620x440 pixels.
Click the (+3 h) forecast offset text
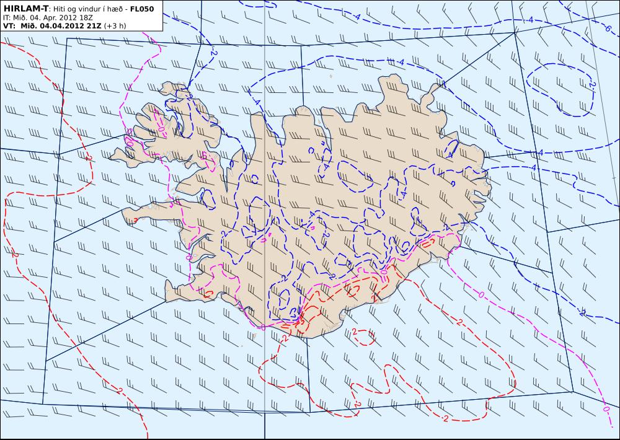click(x=115, y=25)
